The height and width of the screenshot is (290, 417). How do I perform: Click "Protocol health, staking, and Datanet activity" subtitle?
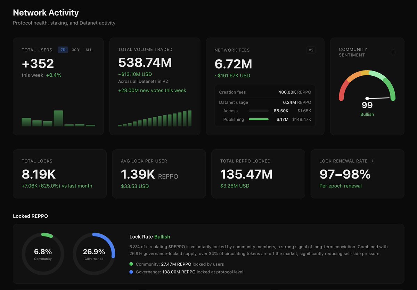click(64, 23)
